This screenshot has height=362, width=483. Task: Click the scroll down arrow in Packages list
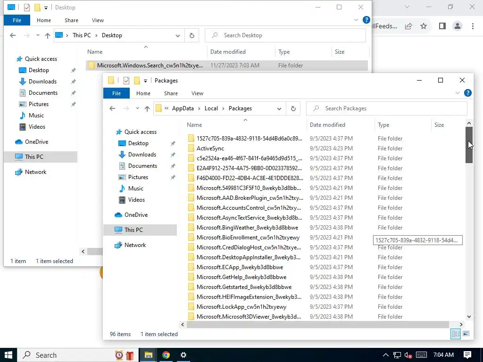(469, 316)
